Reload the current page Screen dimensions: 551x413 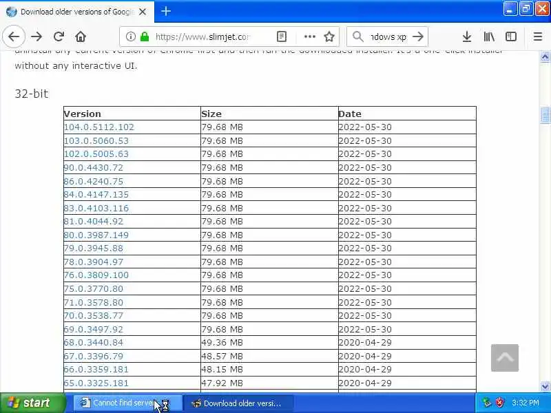tap(59, 36)
